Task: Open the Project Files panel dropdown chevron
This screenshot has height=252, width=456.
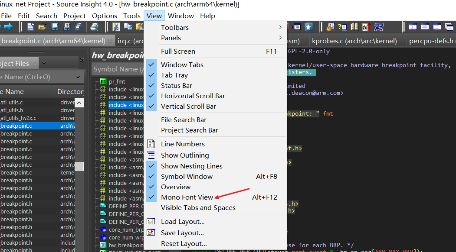Action: [x=44, y=63]
